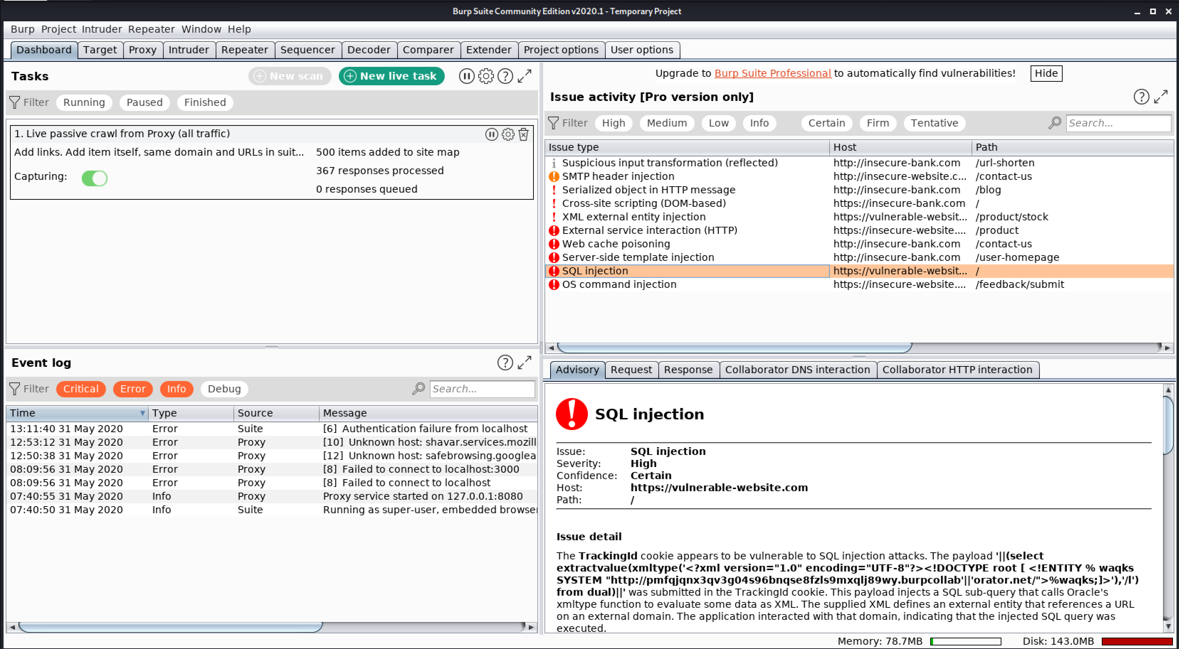Open help for the Tasks panel
This screenshot has width=1179, height=649.
505,76
